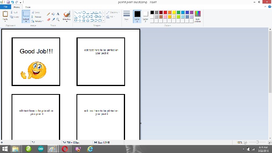Zoom out with the minus button
Screen dimensions: 272x153
pos(245,142)
